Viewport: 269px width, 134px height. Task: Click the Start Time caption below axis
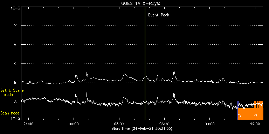coord(142,128)
